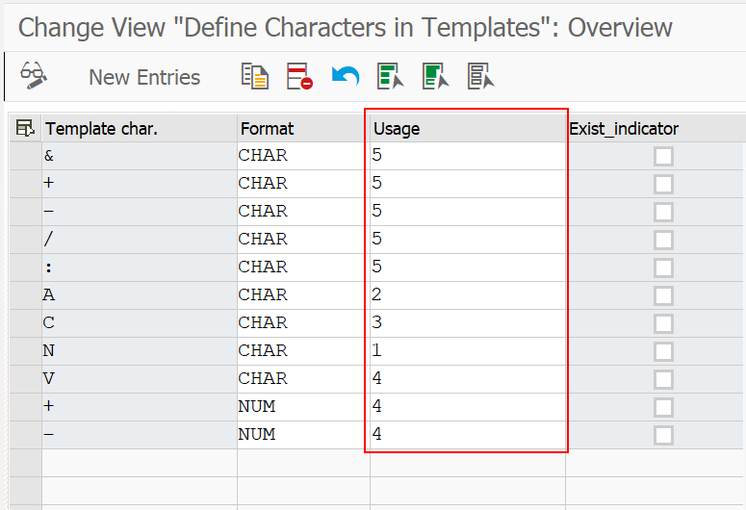Click the Delete entry icon
This screenshot has width=746, height=510.
pos(299,76)
